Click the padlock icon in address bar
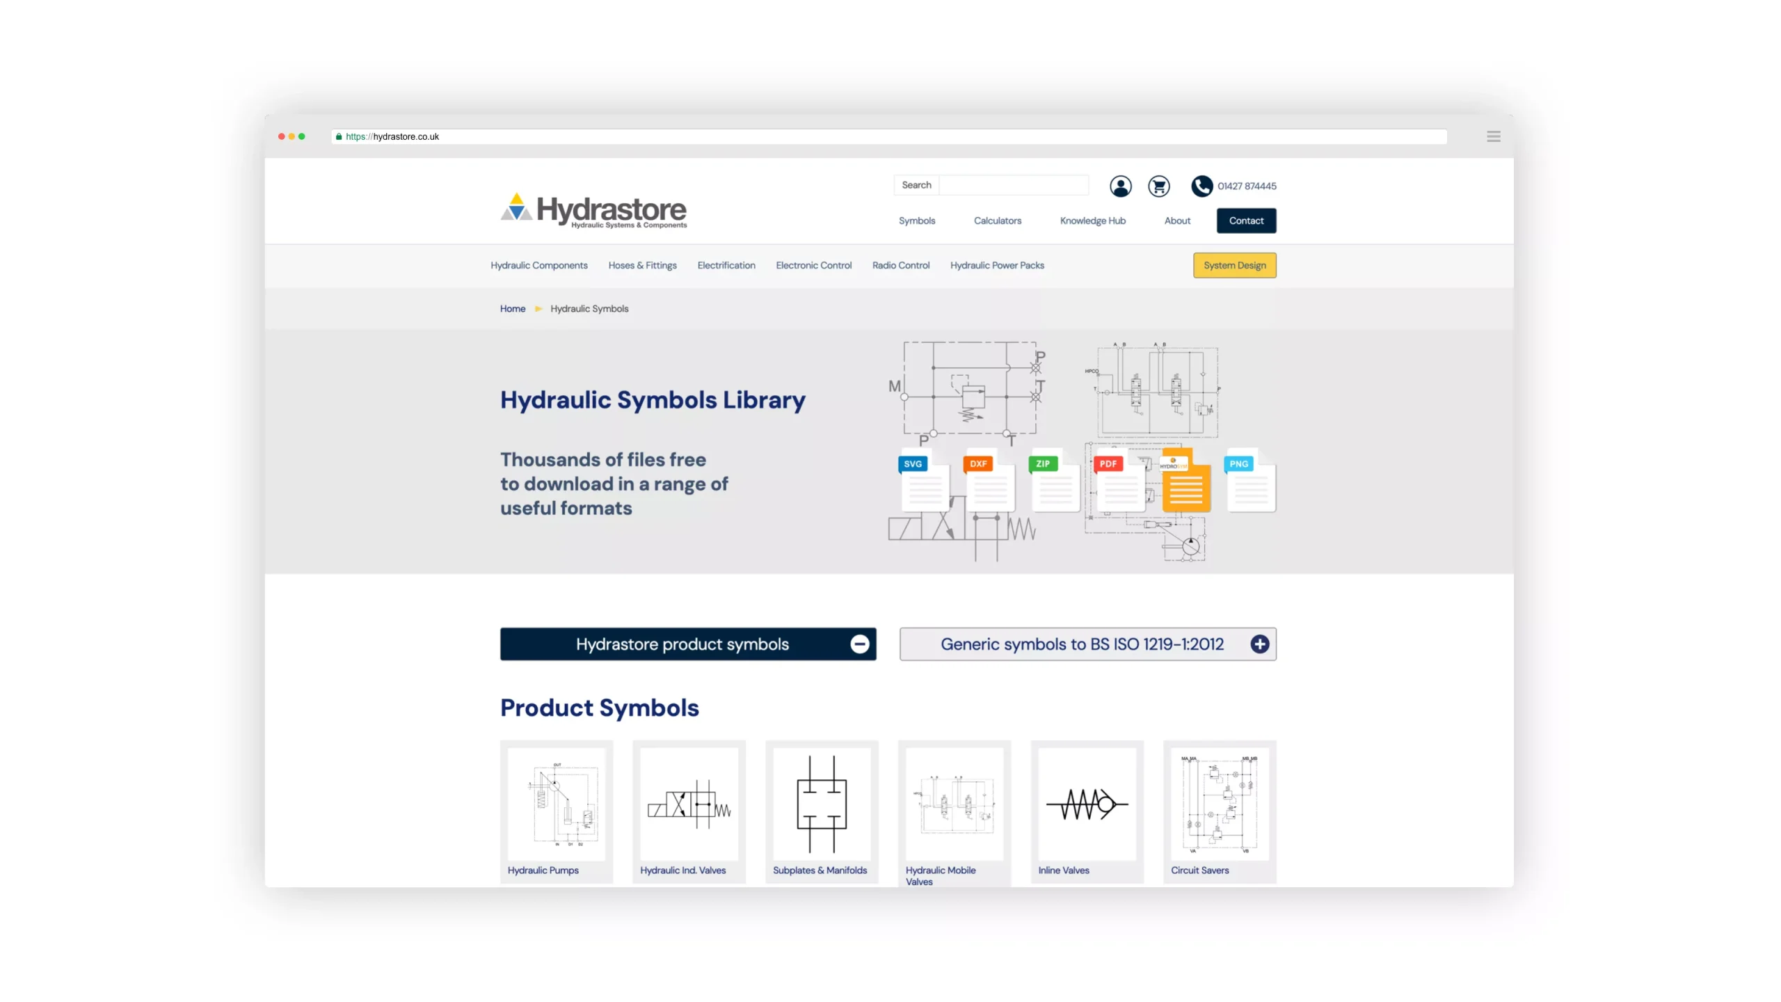Image resolution: width=1781 pixels, height=1002 pixels. pos(339,136)
